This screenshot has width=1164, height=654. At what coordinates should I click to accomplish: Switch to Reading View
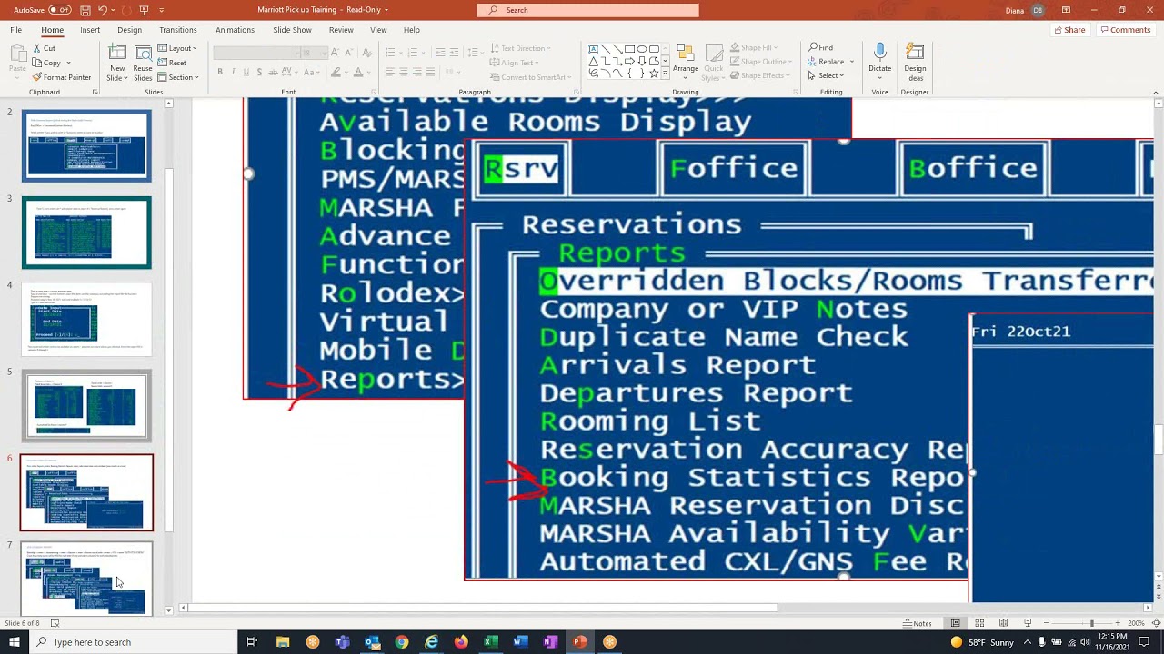[x=1003, y=623]
